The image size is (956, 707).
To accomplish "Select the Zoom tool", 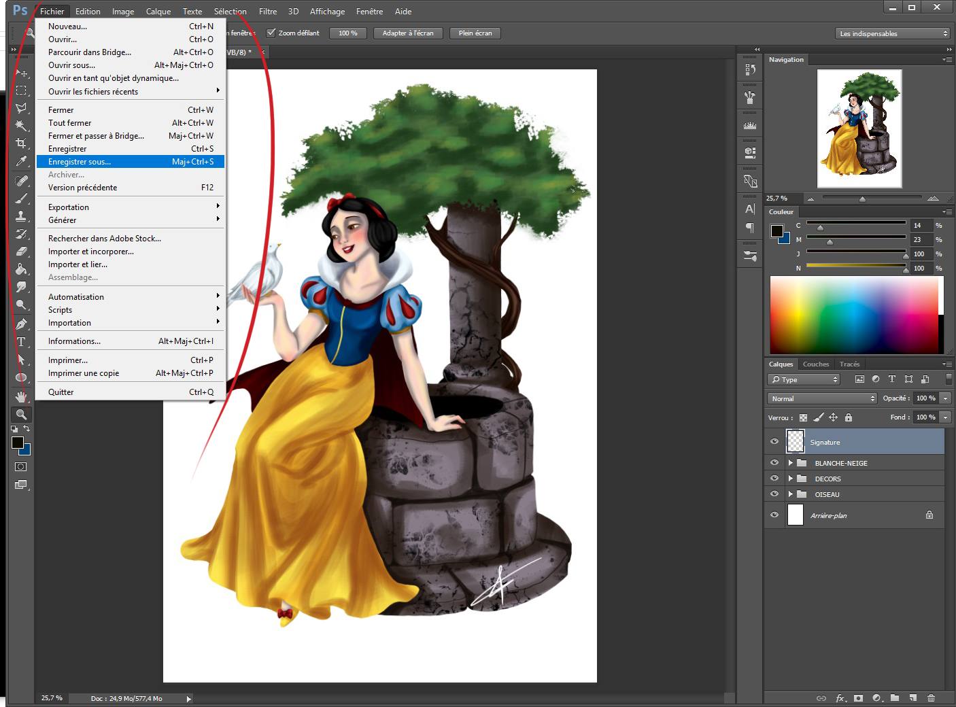I will click(21, 415).
